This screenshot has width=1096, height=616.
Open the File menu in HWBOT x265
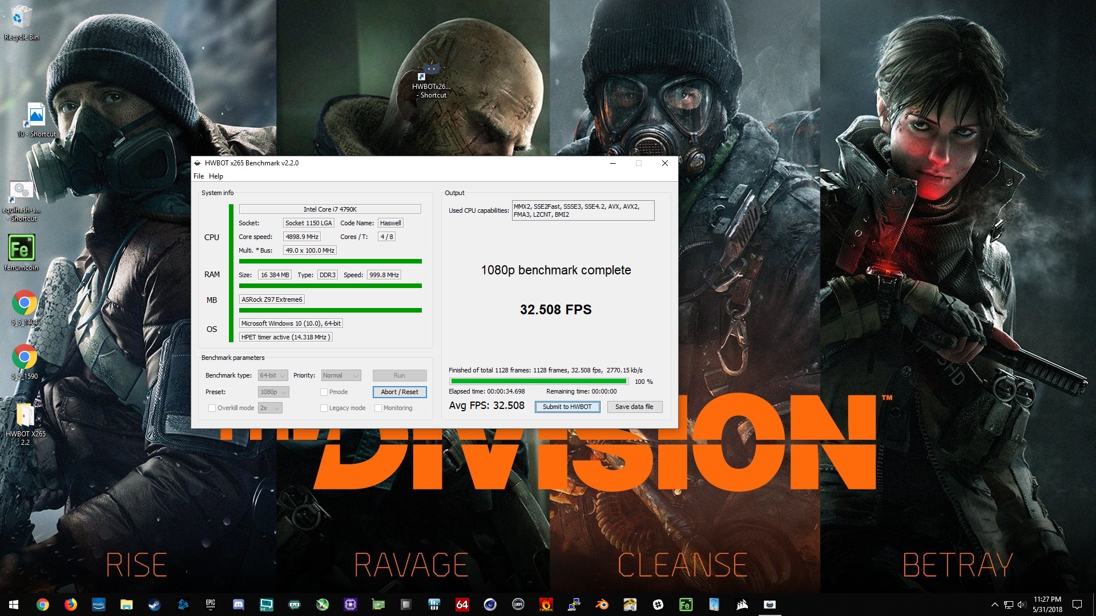[199, 176]
